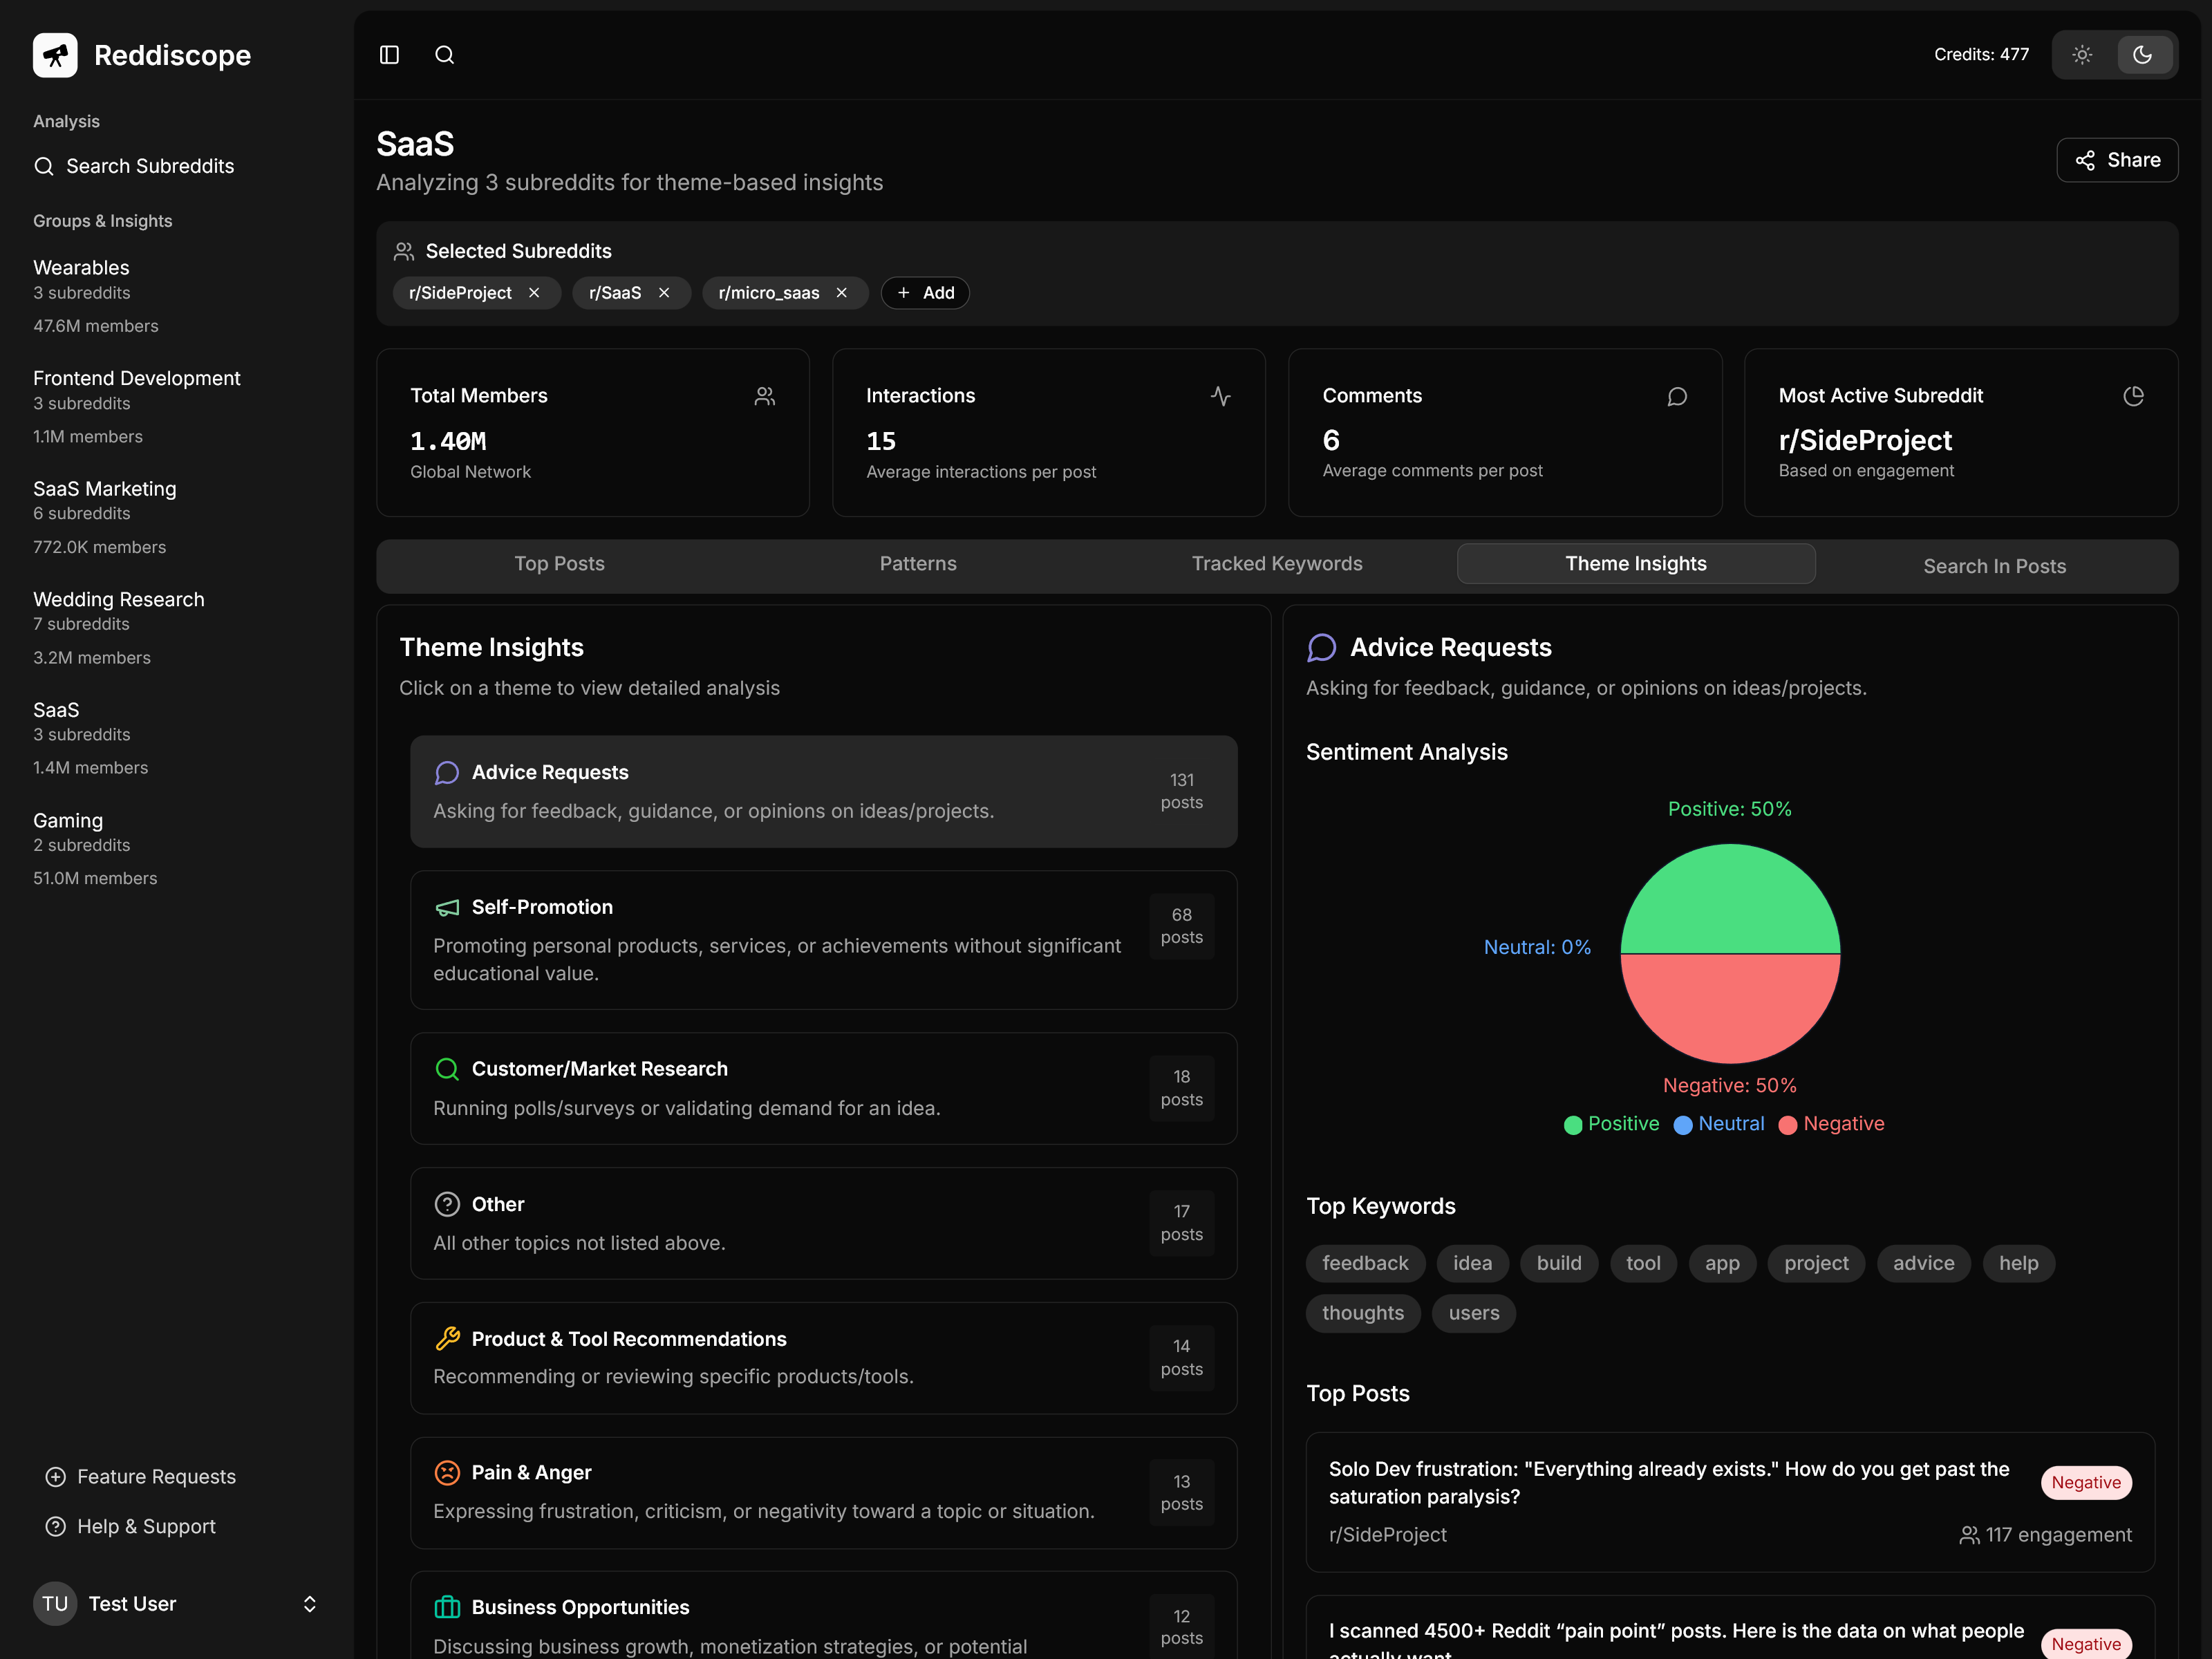Click the Reddiscope telescope logo
This screenshot has width=2212, height=1659.
tap(55, 55)
